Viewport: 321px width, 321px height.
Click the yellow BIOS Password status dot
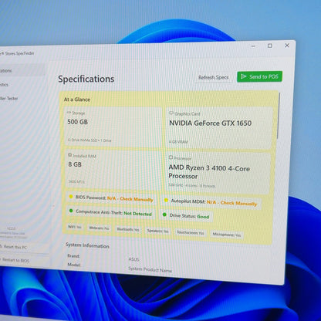(71, 197)
